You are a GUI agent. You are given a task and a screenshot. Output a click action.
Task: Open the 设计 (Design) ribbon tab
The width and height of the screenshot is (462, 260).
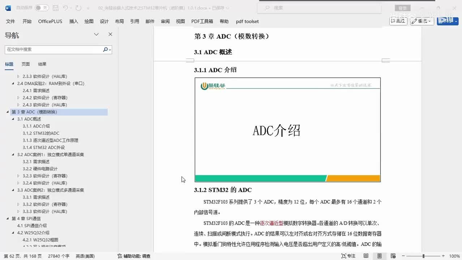coord(104,21)
